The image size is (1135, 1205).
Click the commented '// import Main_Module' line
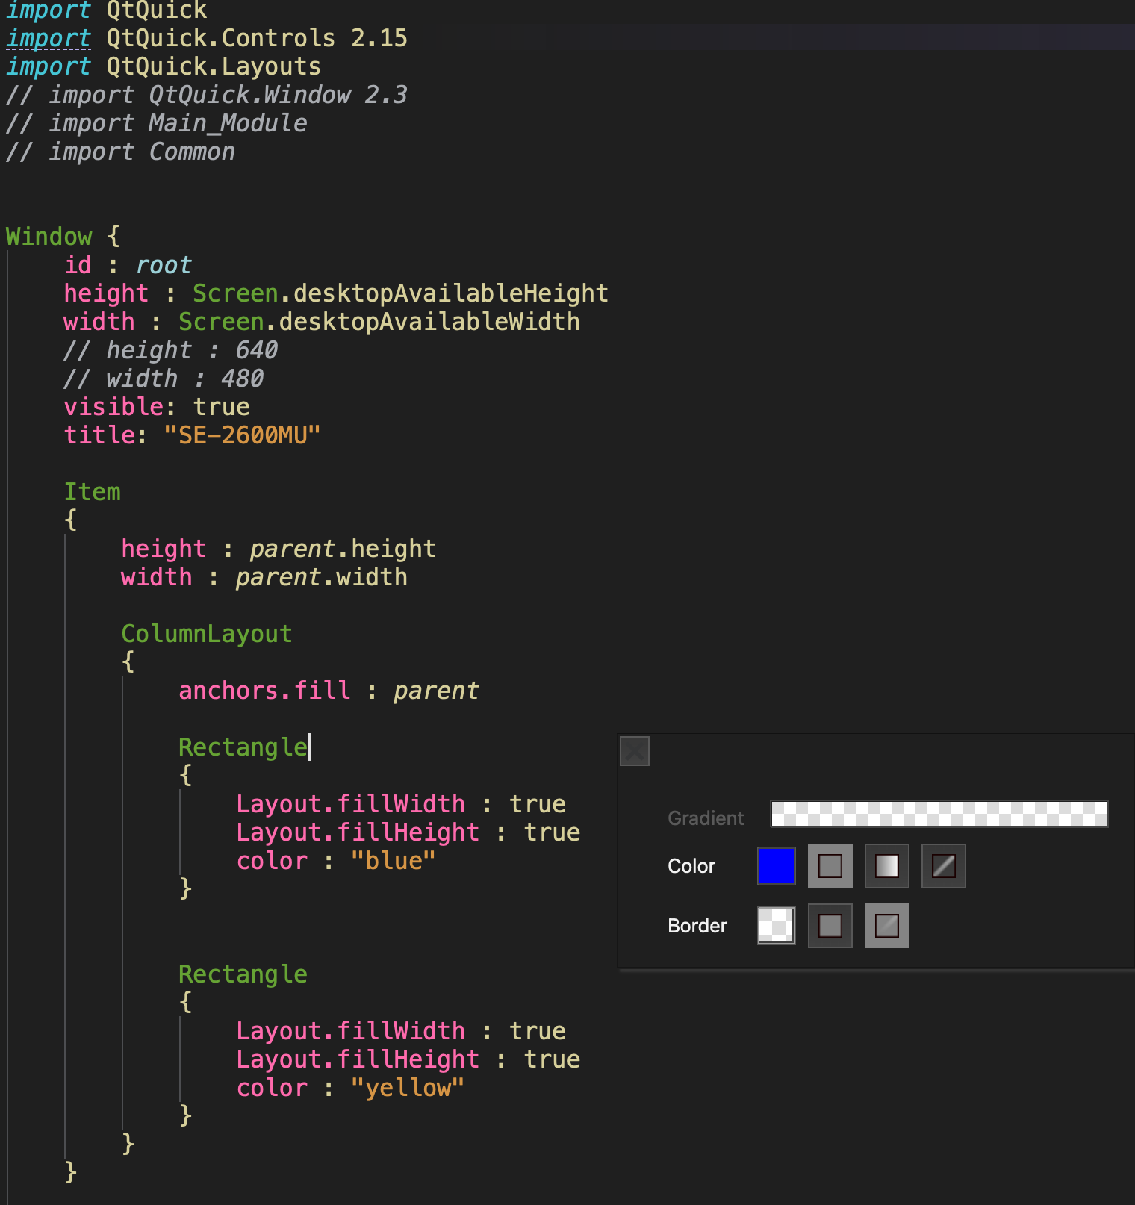tap(157, 123)
